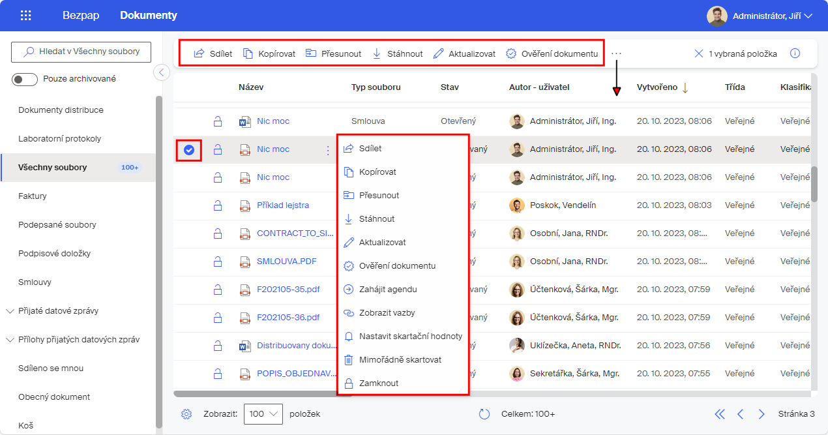This screenshot has height=435, width=828.
Task: Click the lock icon of Příklad lejstra row
Action: (x=218, y=205)
